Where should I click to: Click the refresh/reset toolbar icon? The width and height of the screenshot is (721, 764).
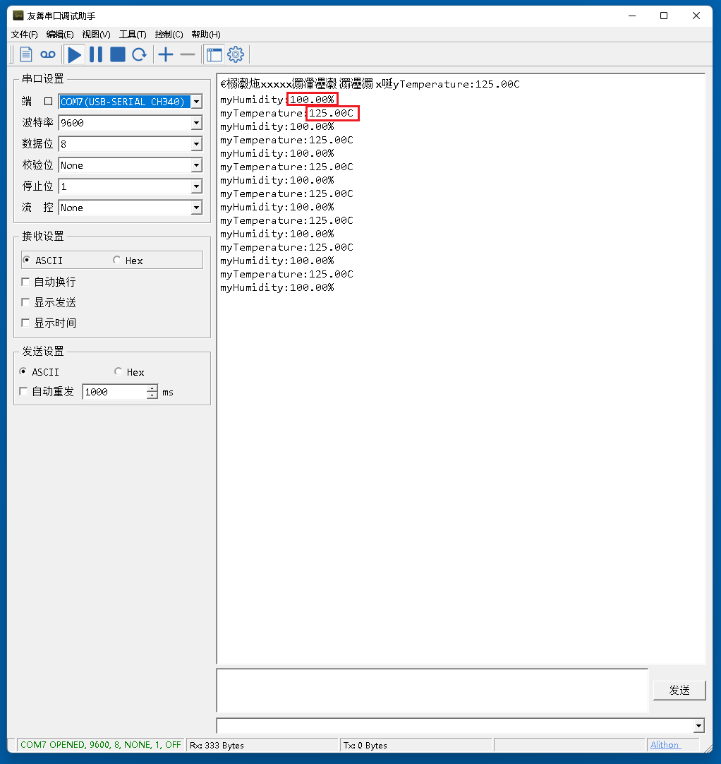139,54
